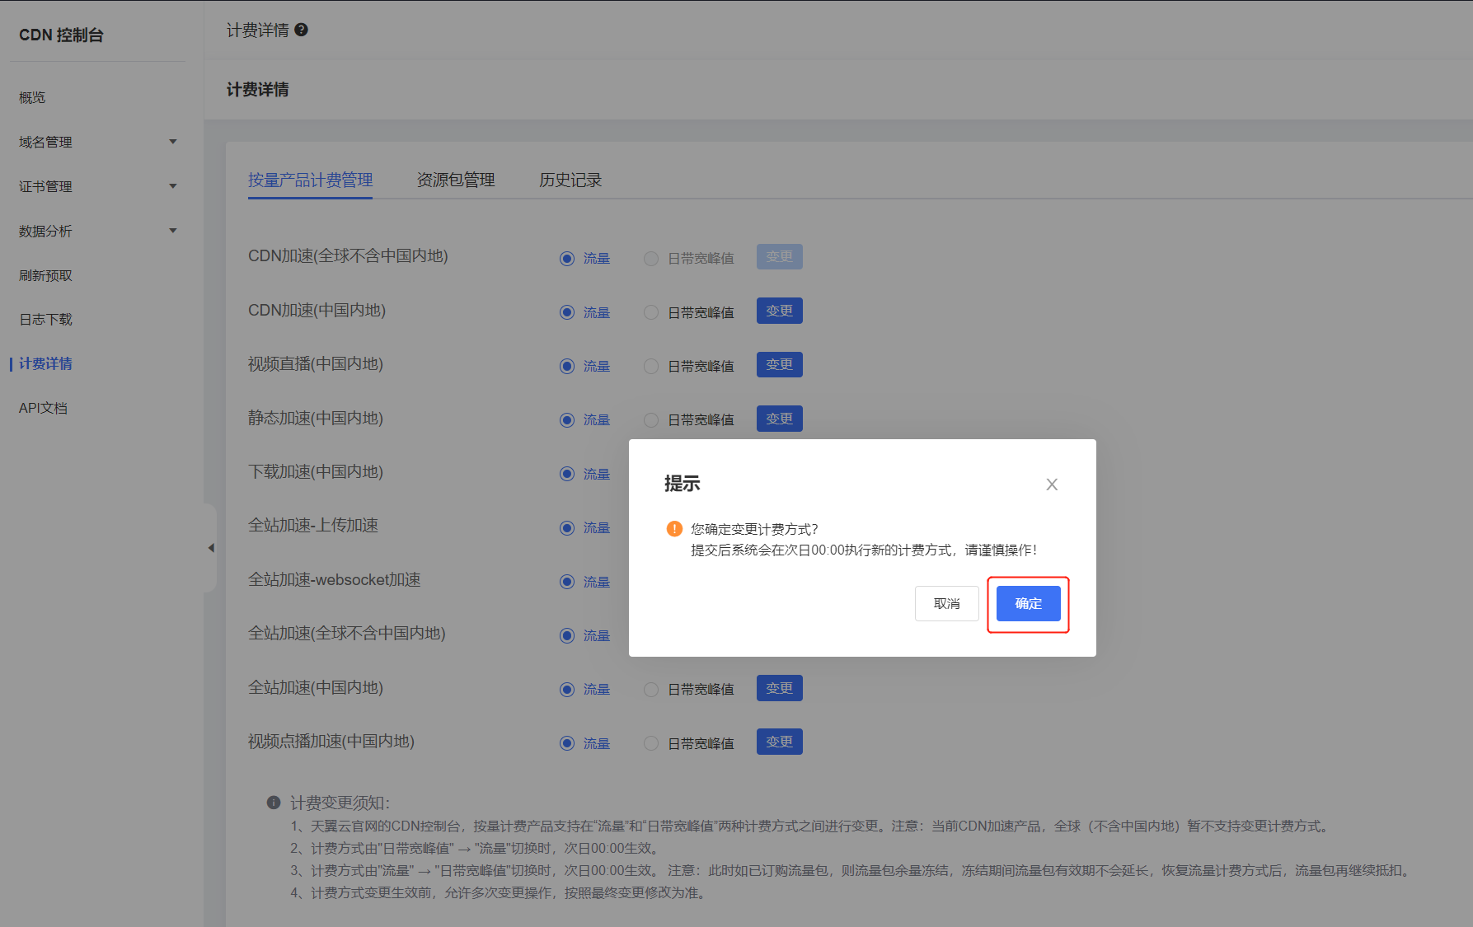The width and height of the screenshot is (1473, 927).
Task: Click 变更 for 全站加速(中国内地)
Action: [x=780, y=688]
